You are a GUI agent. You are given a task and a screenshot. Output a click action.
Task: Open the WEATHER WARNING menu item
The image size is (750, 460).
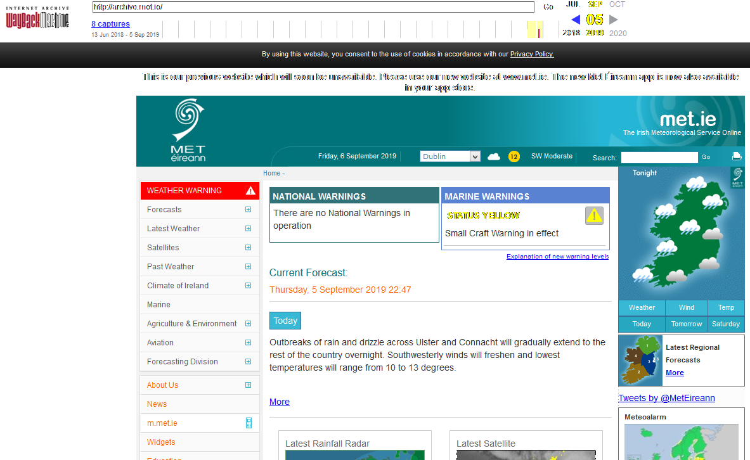pyautogui.click(x=200, y=190)
